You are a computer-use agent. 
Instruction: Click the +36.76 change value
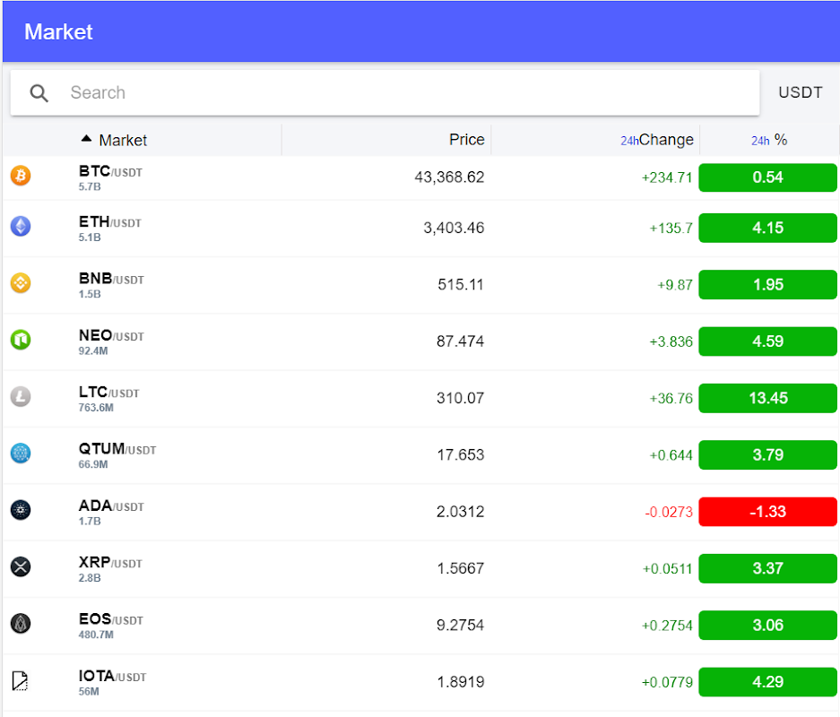coord(671,398)
